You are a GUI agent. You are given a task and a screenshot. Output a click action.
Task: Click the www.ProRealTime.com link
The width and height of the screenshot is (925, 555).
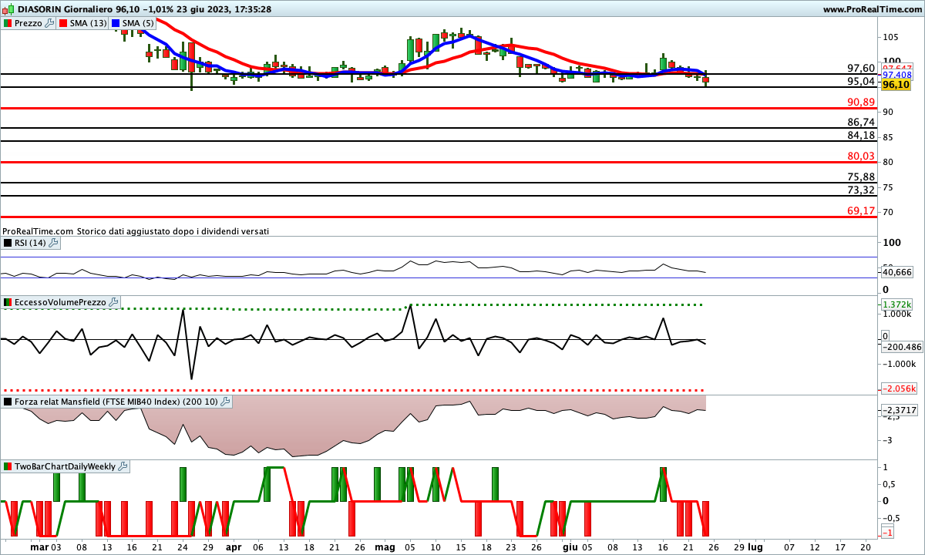click(872, 9)
